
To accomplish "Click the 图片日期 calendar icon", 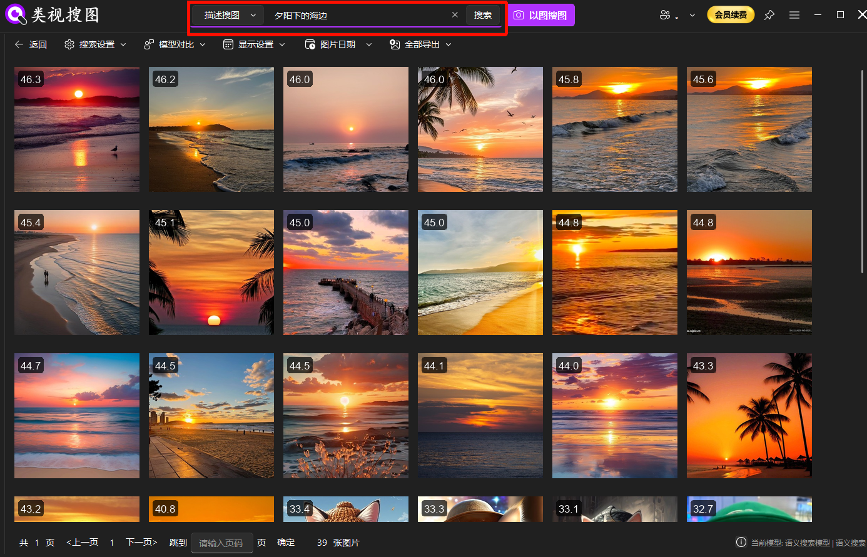I will point(310,44).
